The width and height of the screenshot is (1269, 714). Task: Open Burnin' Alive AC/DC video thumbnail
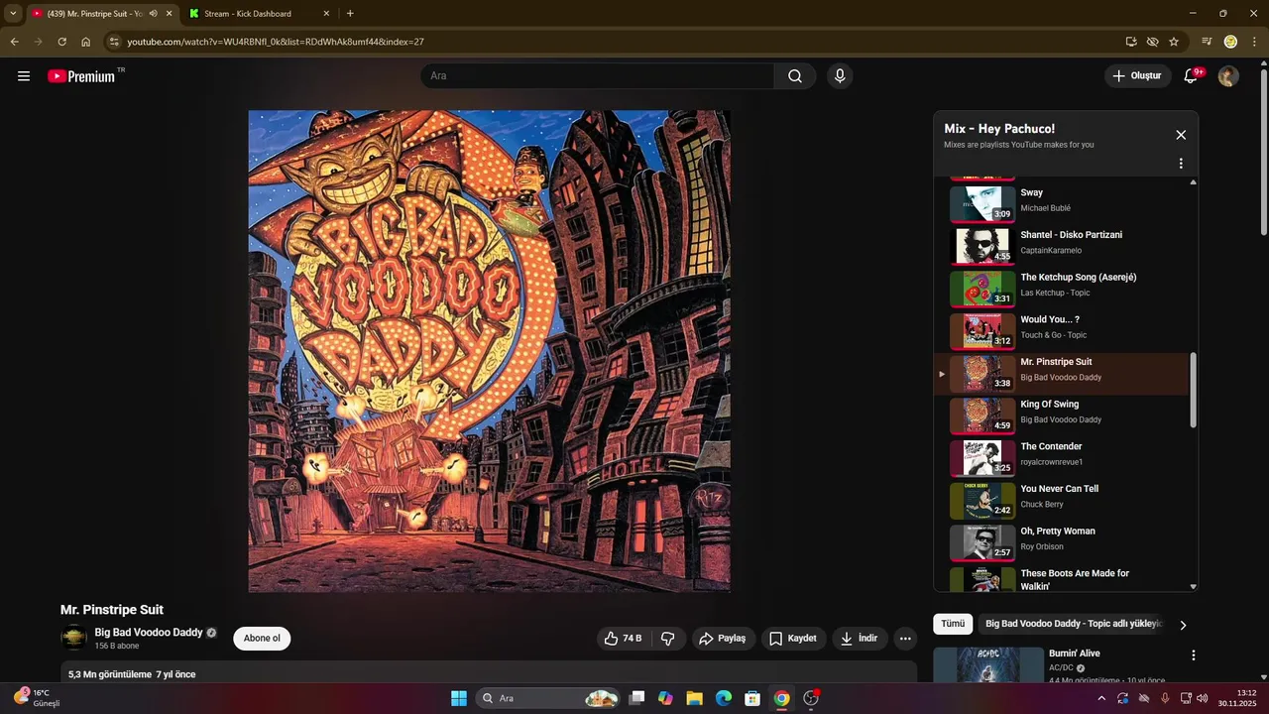point(988,665)
